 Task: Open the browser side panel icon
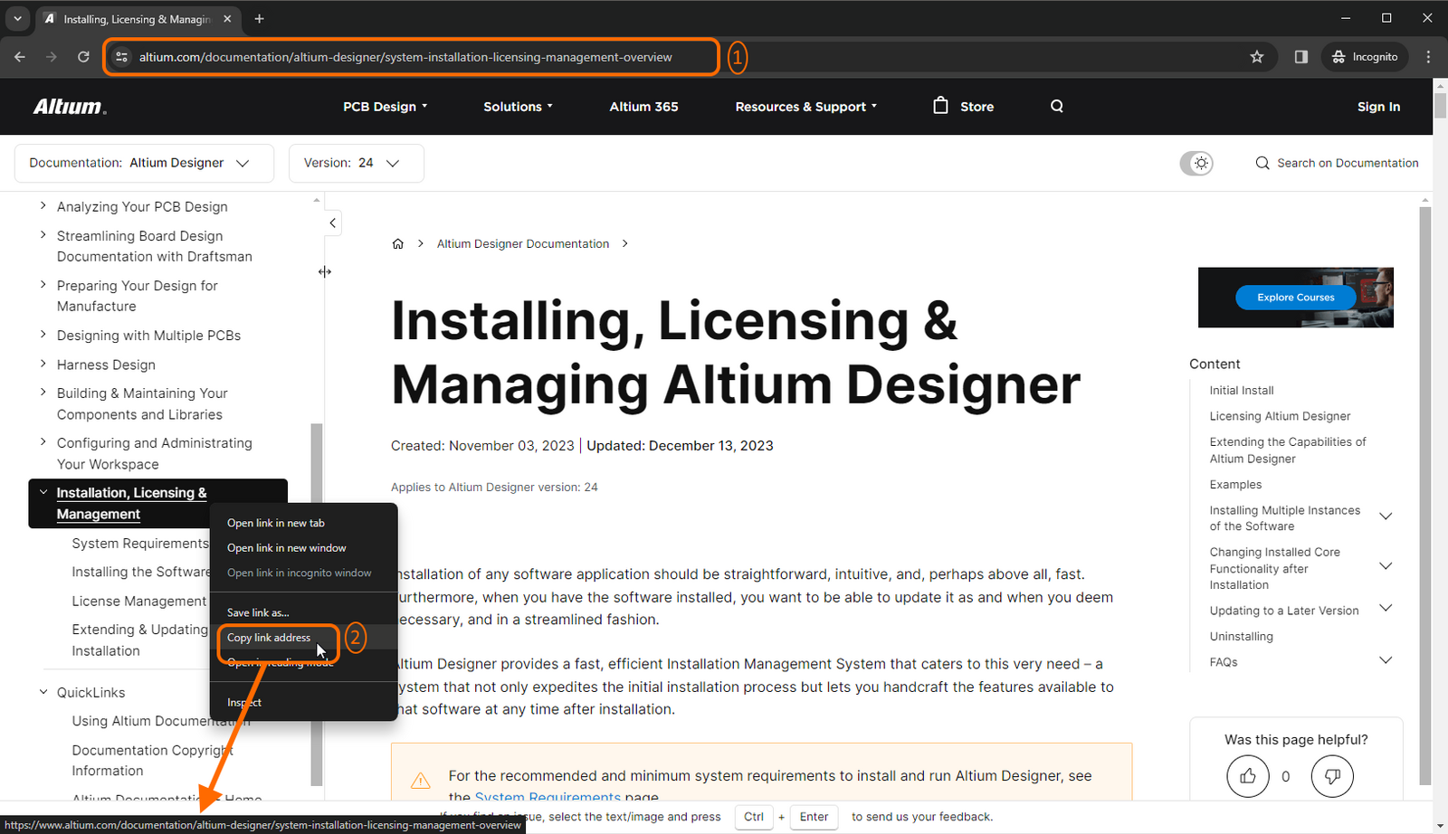[x=1301, y=57]
